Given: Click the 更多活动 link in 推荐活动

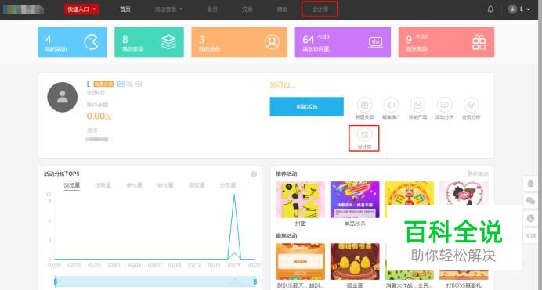Looking at the screenshot, I should click(x=478, y=174).
